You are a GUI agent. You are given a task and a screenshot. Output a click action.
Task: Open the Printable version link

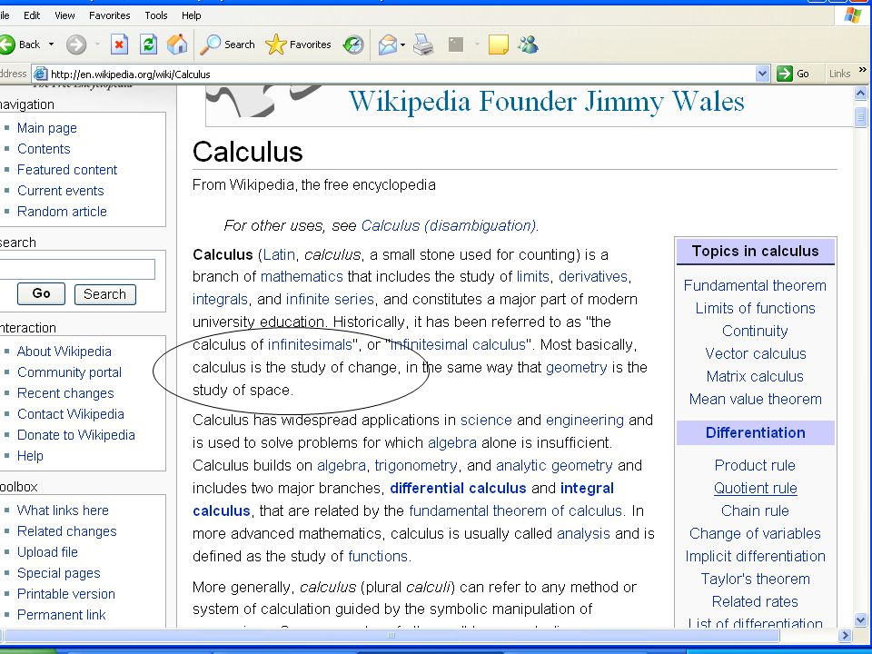[66, 594]
